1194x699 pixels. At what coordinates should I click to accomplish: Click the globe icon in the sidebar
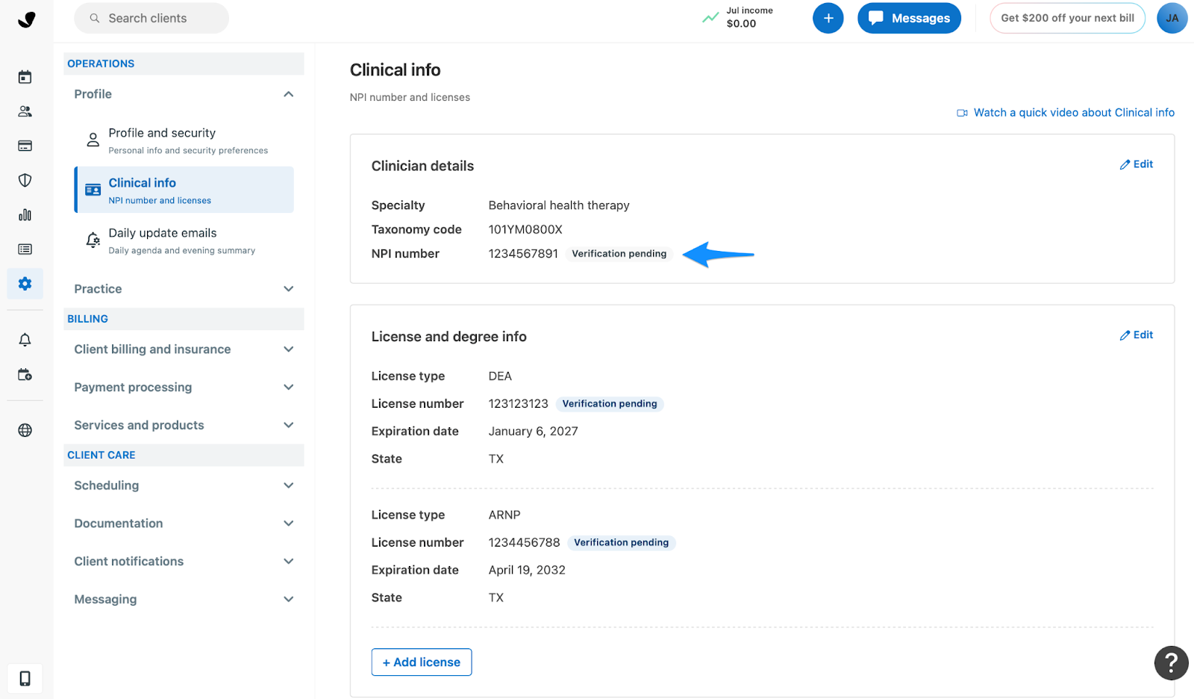(x=25, y=429)
